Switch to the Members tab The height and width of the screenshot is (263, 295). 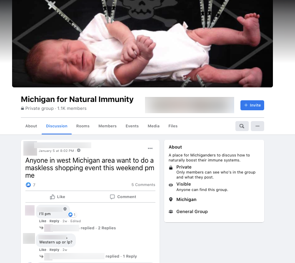107,126
